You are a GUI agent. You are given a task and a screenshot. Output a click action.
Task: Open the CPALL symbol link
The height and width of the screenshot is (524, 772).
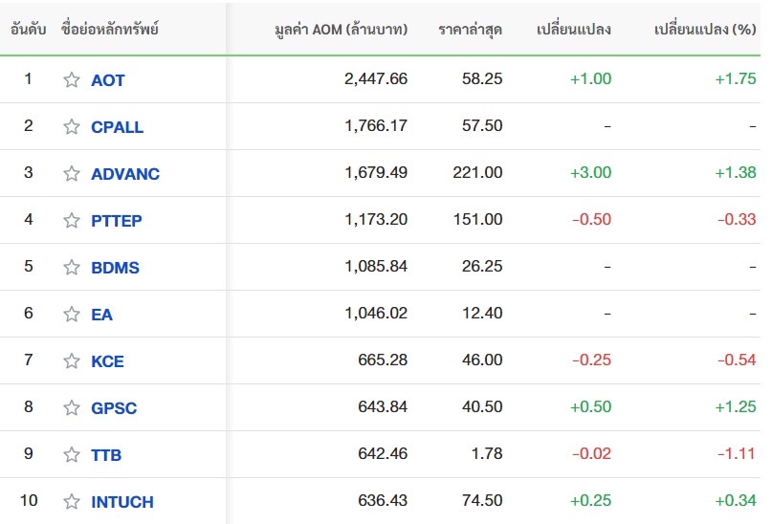[117, 127]
